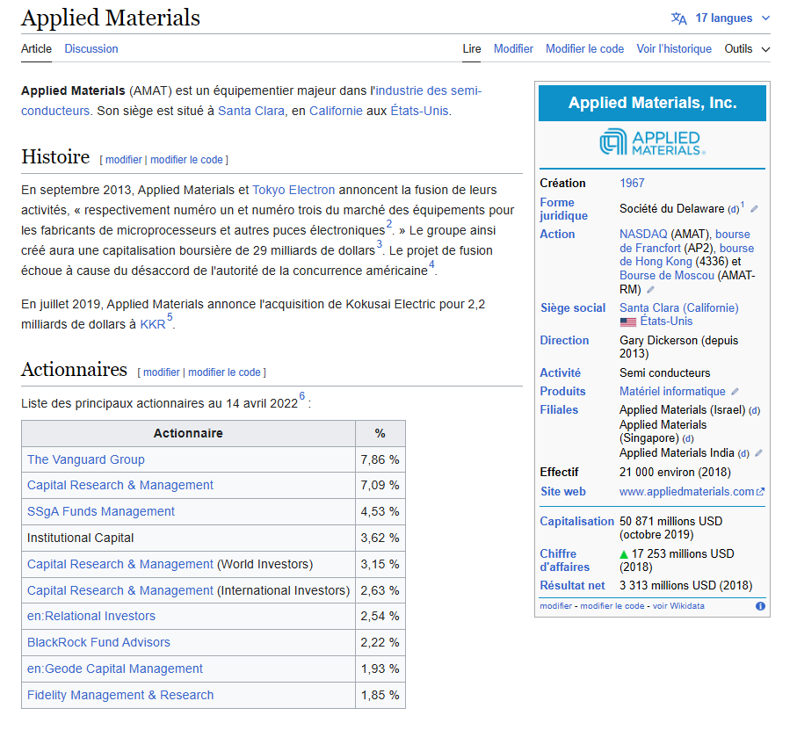This screenshot has height=730, width=797.
Task: Click the Actionnaire column header
Action: (188, 433)
